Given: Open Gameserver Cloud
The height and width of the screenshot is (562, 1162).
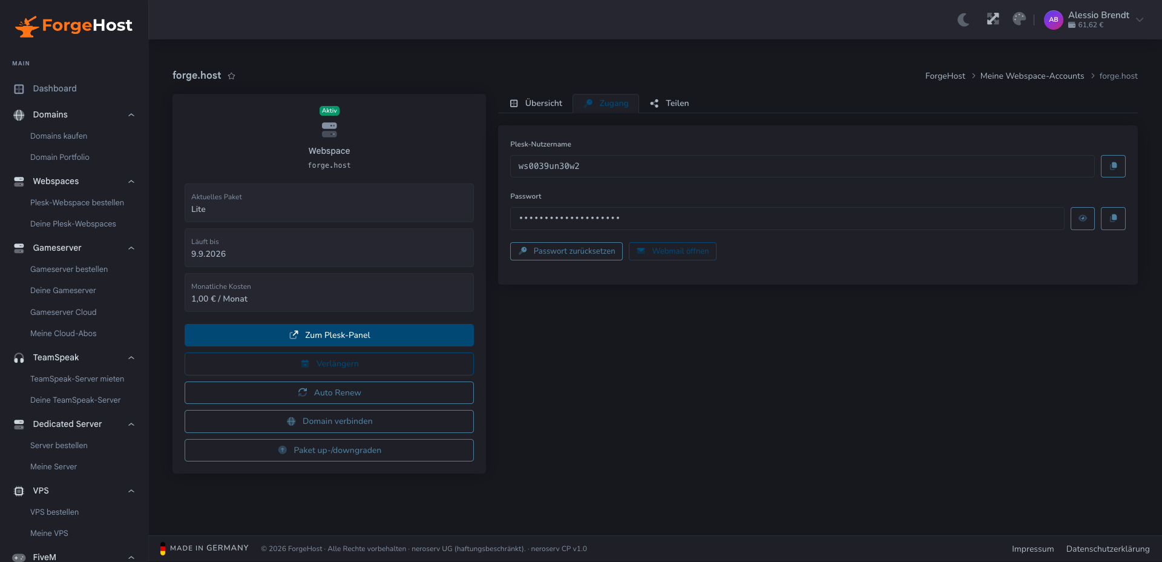Looking at the screenshot, I should click(x=64, y=312).
